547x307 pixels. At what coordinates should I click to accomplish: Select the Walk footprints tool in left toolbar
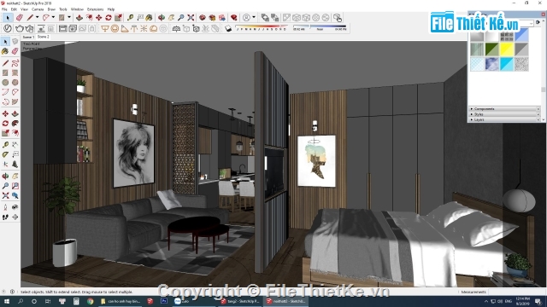(5, 217)
